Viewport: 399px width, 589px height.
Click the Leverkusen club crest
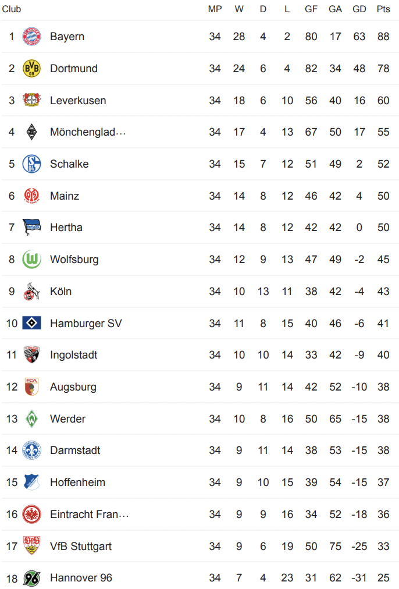coord(31,100)
